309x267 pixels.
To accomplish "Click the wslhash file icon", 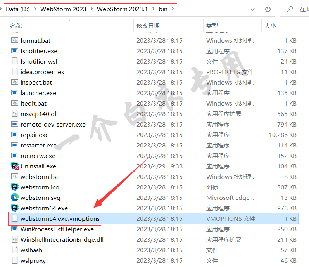I will point(15,250).
